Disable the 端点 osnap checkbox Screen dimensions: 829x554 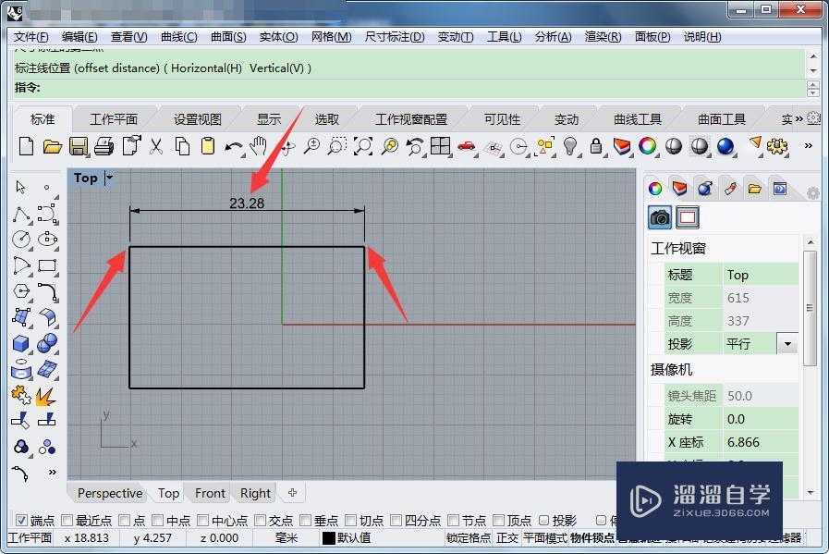(x=20, y=520)
